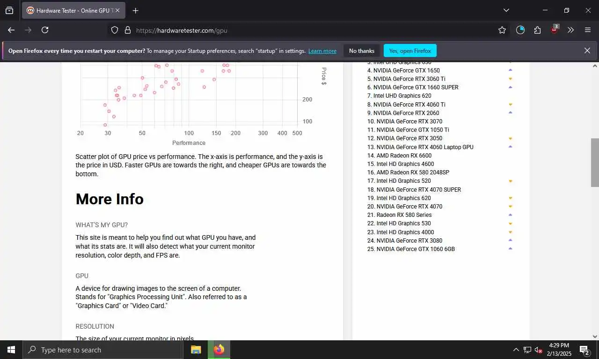View site security padlock info
Viewport: 599px width, 359px height.
[x=127, y=30]
